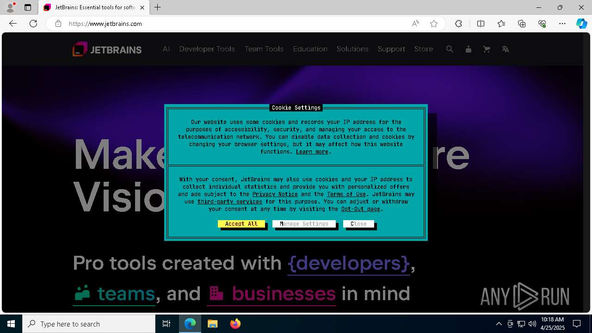
Task: Open the Solutions menu
Action: (352, 49)
